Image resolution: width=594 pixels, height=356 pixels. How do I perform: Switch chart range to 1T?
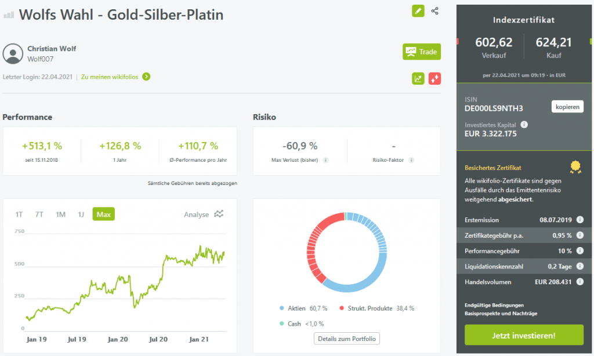(19, 215)
